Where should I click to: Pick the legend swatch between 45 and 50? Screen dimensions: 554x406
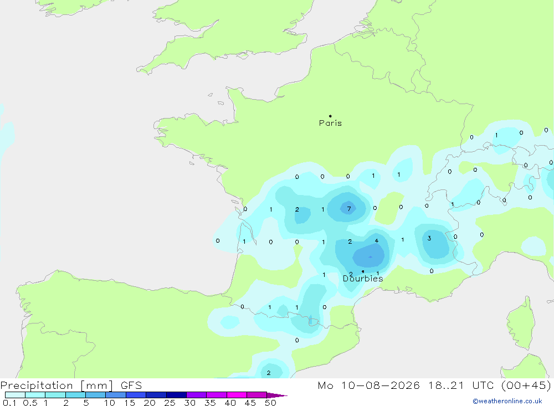(257, 395)
